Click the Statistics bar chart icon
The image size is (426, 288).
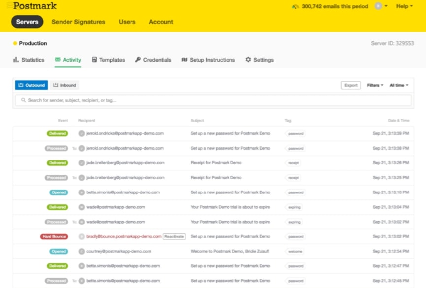(x=16, y=60)
